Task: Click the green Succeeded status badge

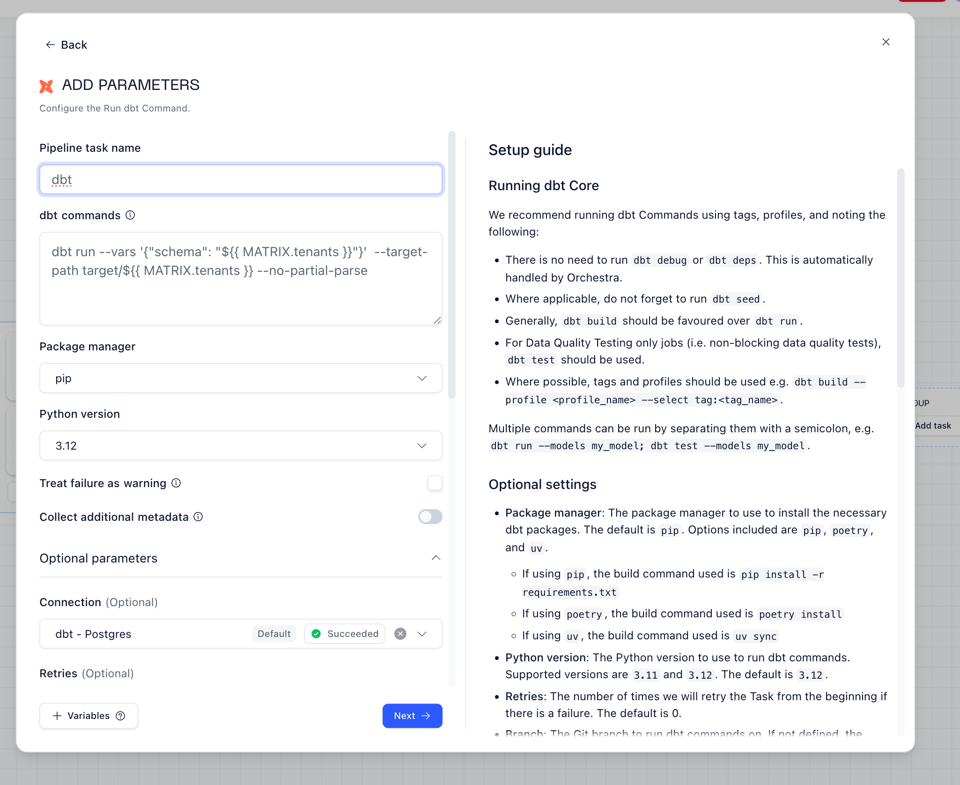Action: coord(345,634)
